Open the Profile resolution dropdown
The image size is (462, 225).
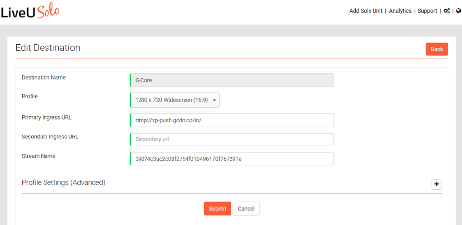coord(175,100)
